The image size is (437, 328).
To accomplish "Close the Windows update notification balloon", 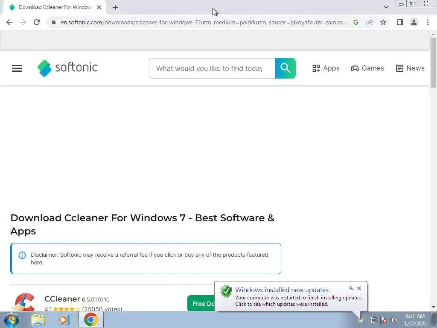I will tap(359, 288).
